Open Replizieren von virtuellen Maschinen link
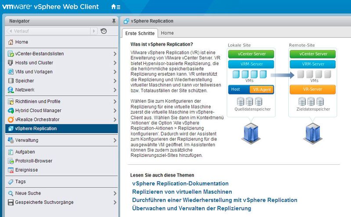This screenshot has width=351, height=217. 182,192
